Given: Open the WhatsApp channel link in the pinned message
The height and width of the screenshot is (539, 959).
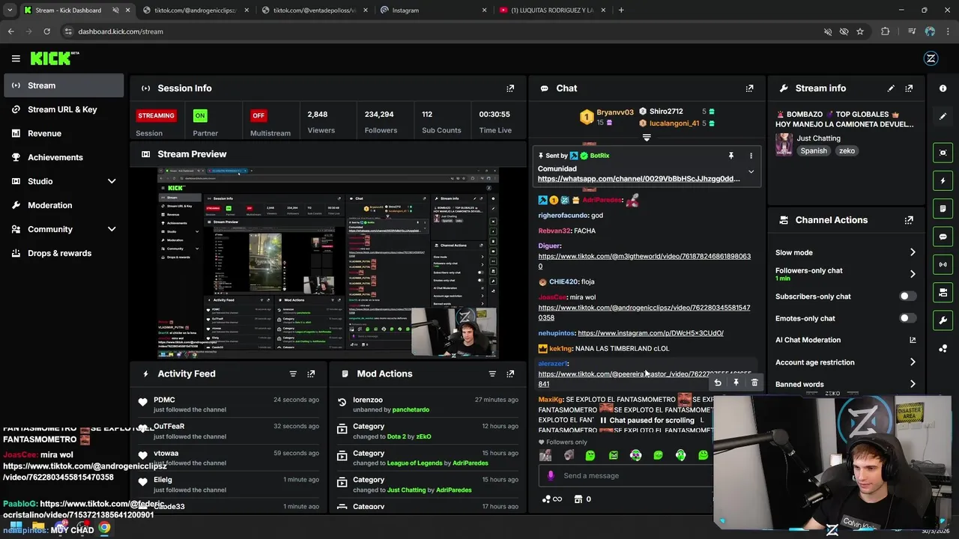Looking at the screenshot, I should coord(638,179).
